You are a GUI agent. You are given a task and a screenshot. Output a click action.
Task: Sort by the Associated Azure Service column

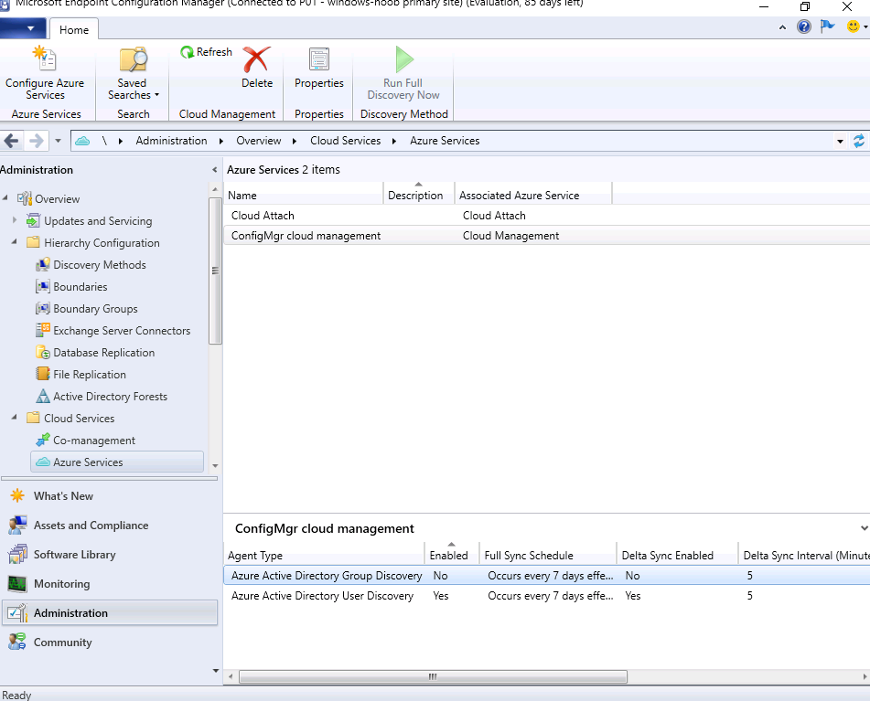point(532,195)
